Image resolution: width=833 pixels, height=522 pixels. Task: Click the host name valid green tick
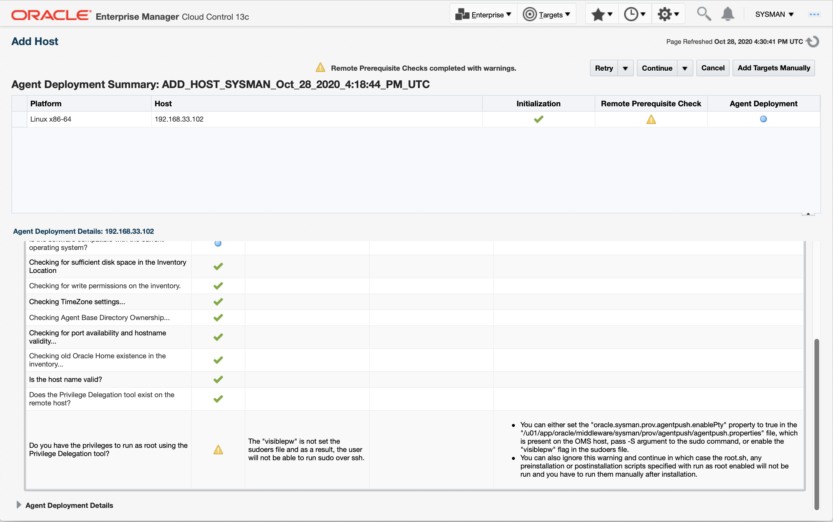[x=218, y=380]
